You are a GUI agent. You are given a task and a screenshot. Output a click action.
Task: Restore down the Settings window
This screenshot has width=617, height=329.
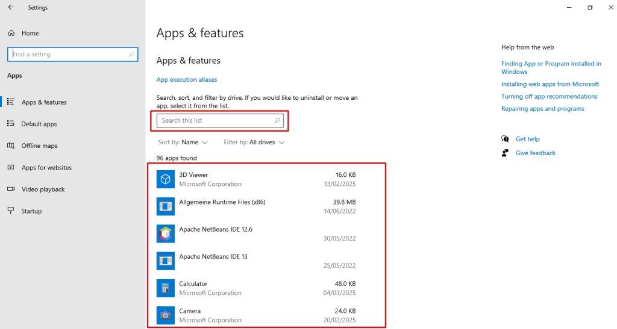point(590,7)
